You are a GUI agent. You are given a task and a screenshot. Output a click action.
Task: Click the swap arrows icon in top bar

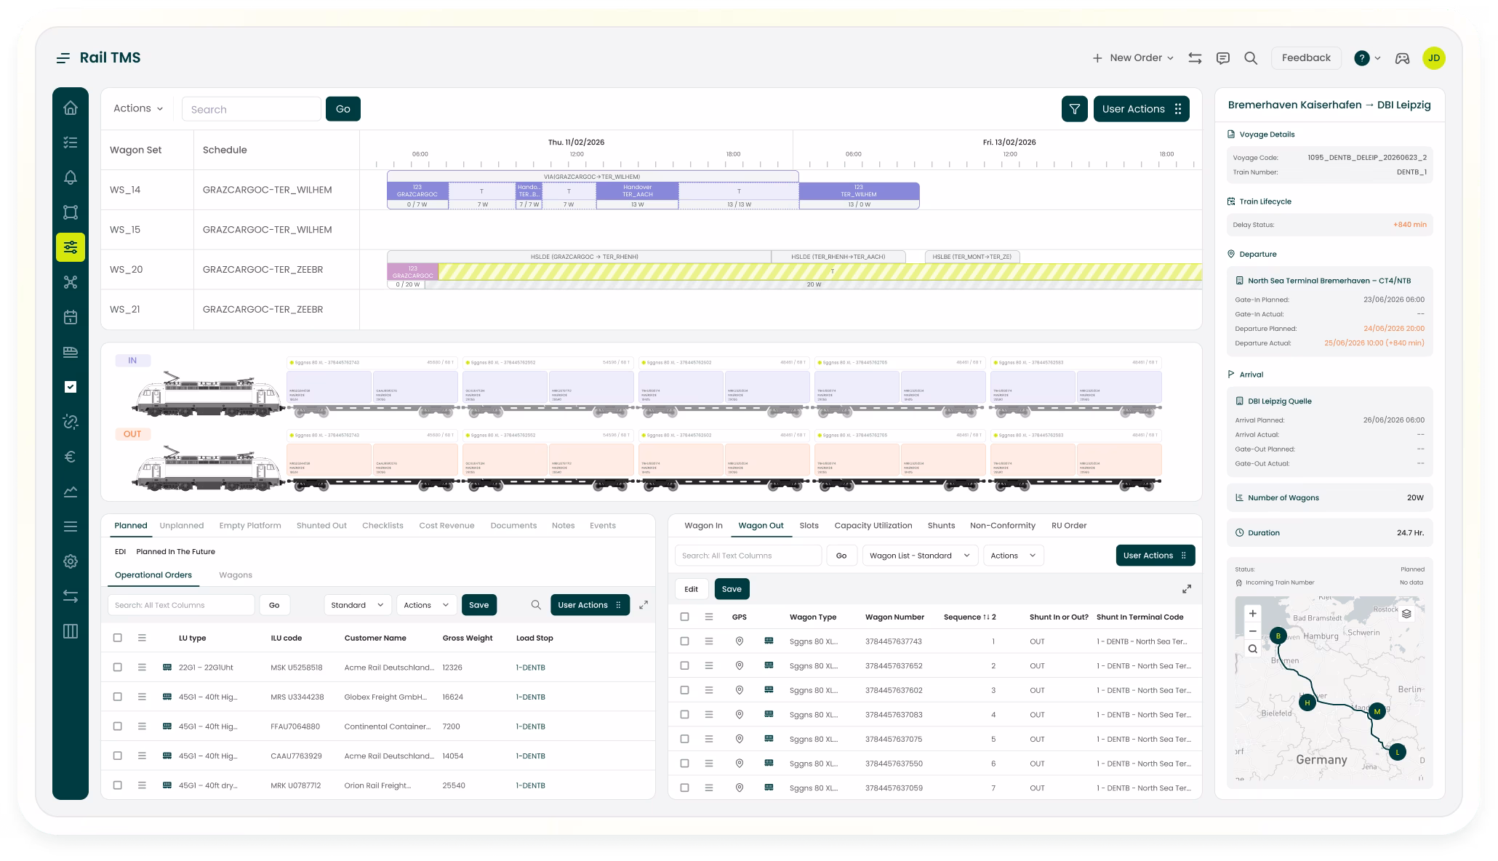coord(1195,58)
